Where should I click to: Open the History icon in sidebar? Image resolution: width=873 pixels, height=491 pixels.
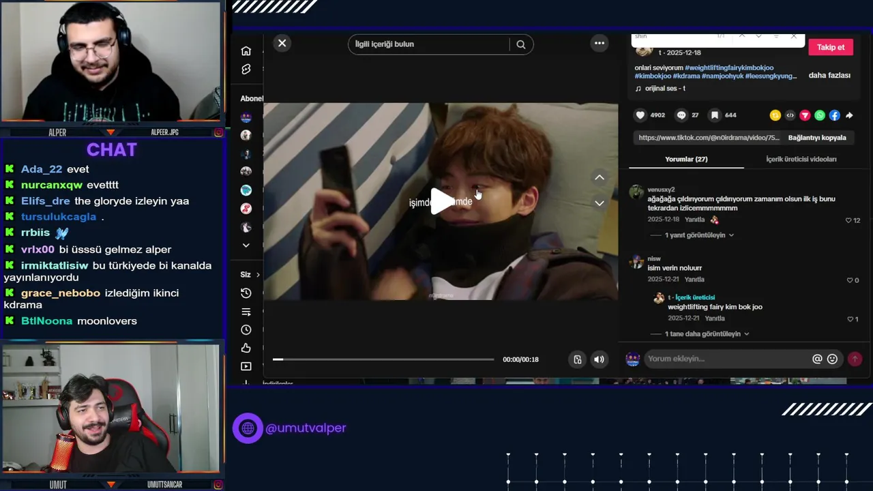click(246, 293)
